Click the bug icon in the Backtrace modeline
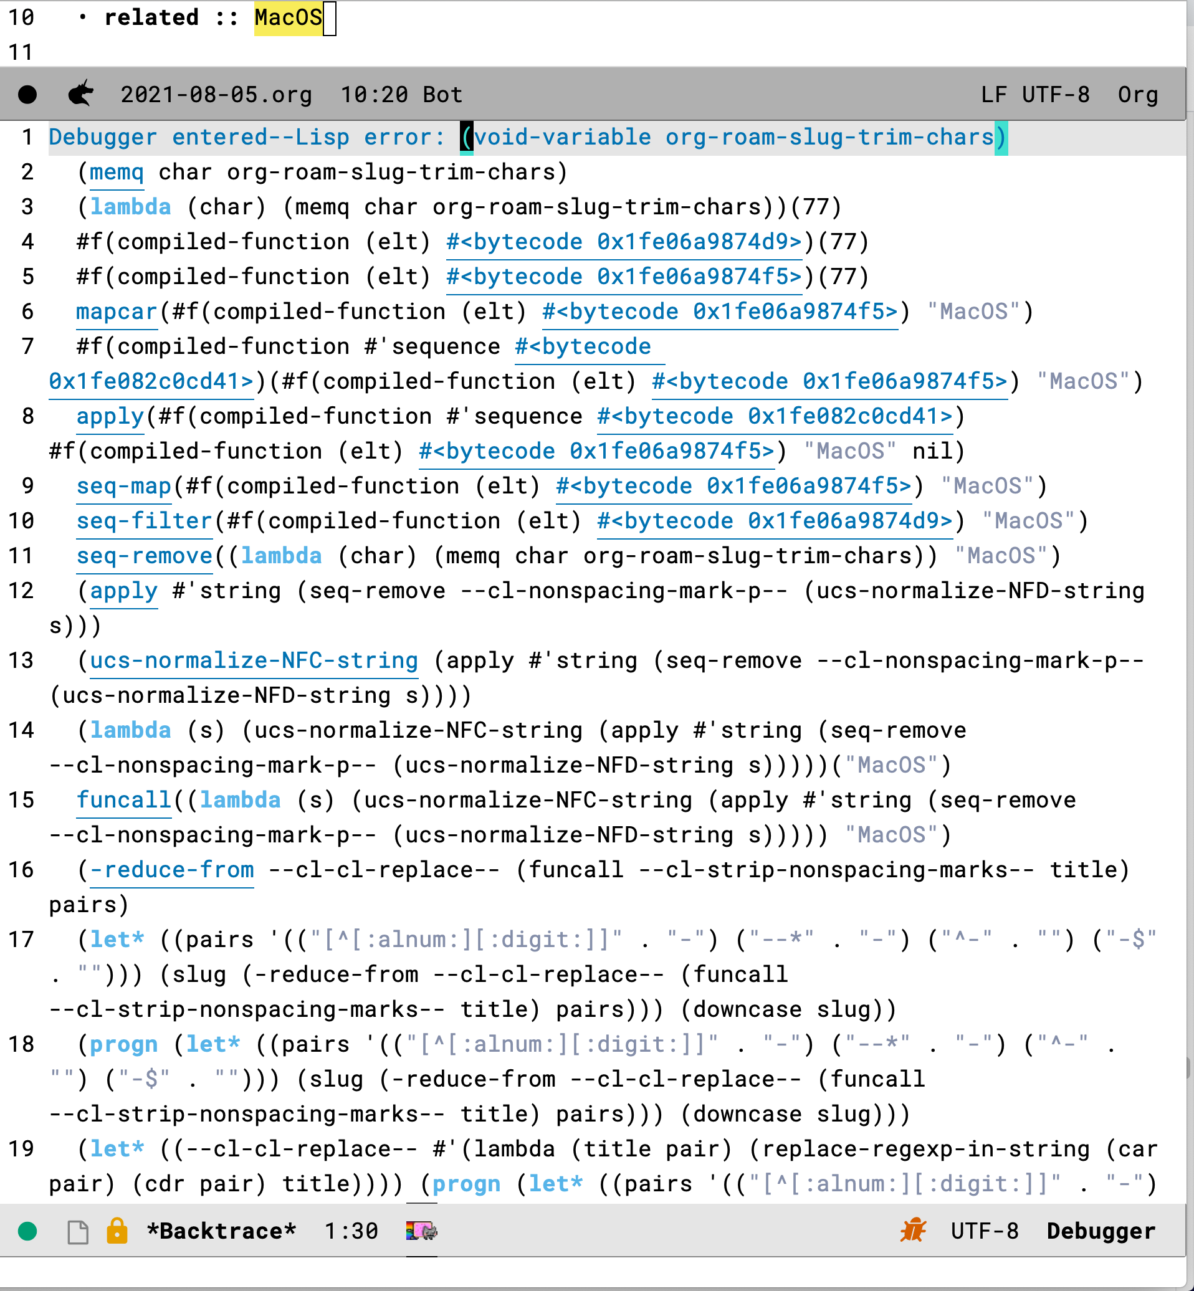1194x1291 pixels. pos(915,1231)
